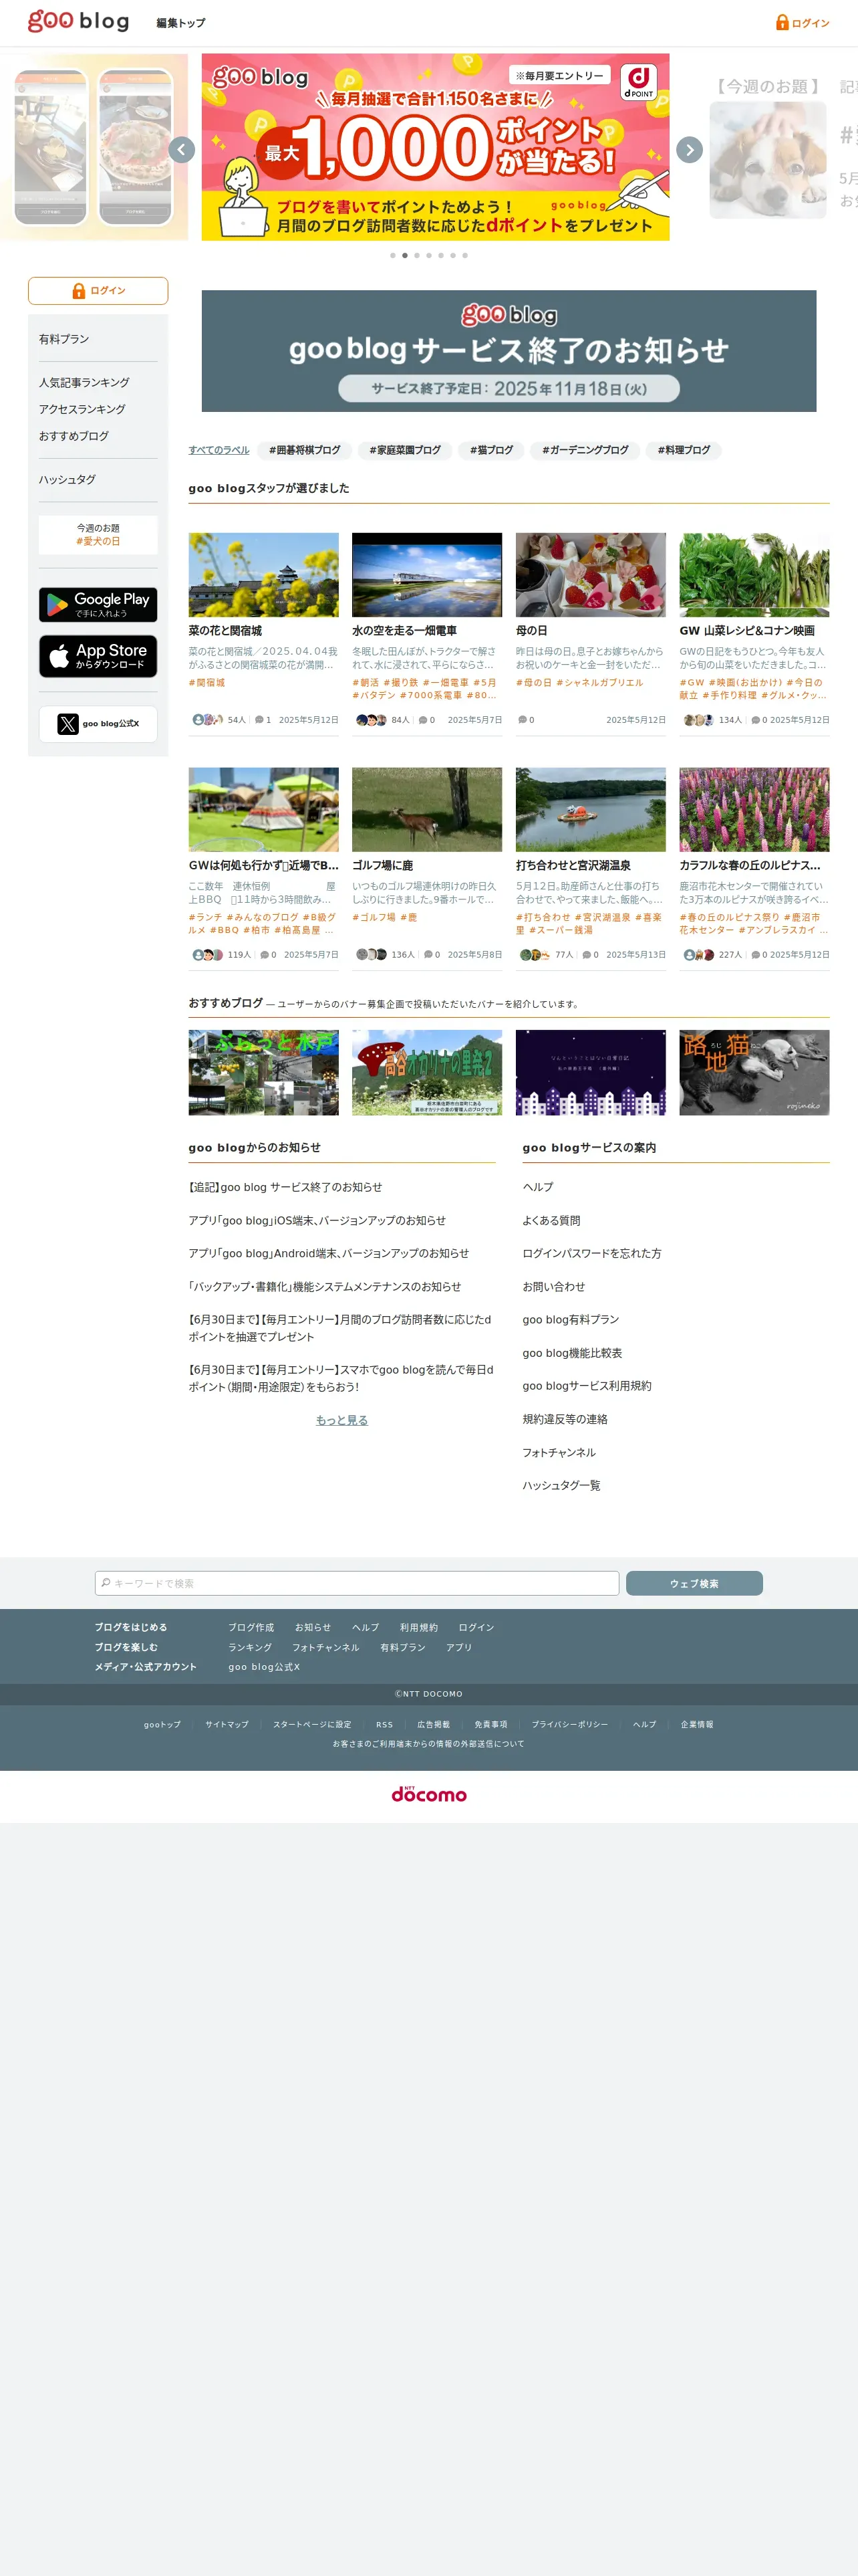Open the service termination notice banner
858x2576 pixels.
[509, 351]
